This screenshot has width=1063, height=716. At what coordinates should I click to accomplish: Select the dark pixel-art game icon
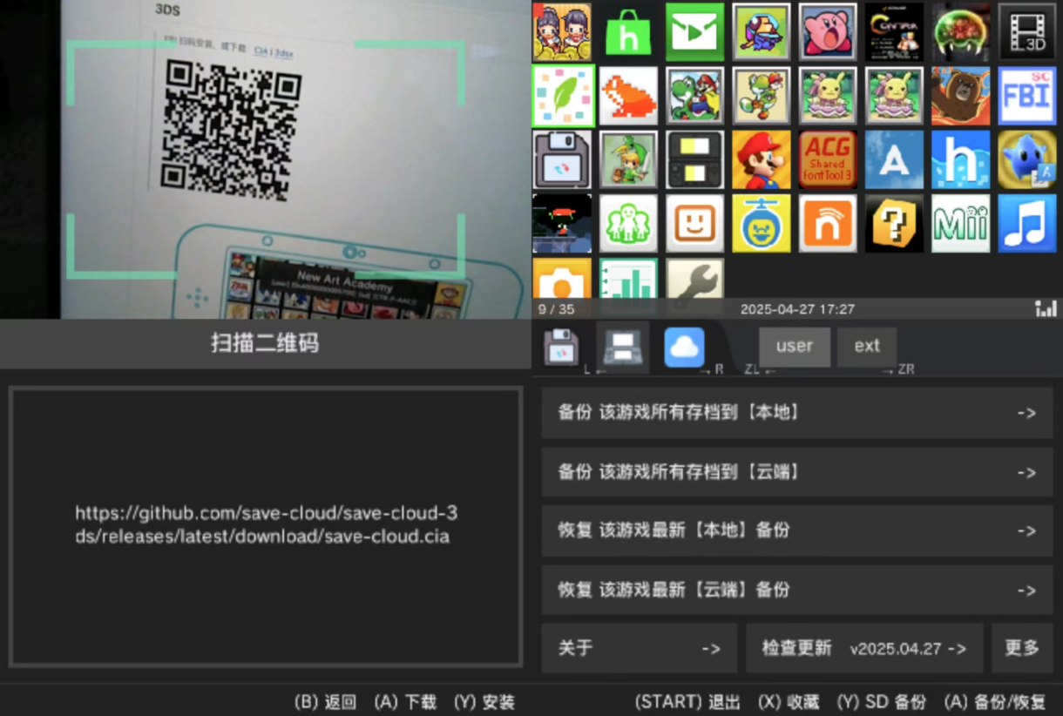pos(562,223)
